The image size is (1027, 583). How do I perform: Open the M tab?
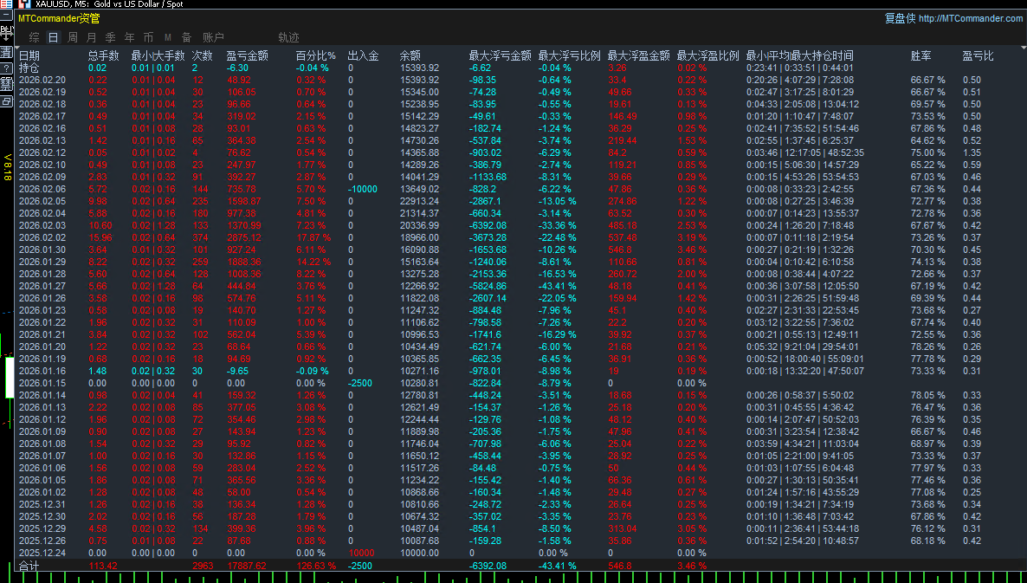[168, 37]
